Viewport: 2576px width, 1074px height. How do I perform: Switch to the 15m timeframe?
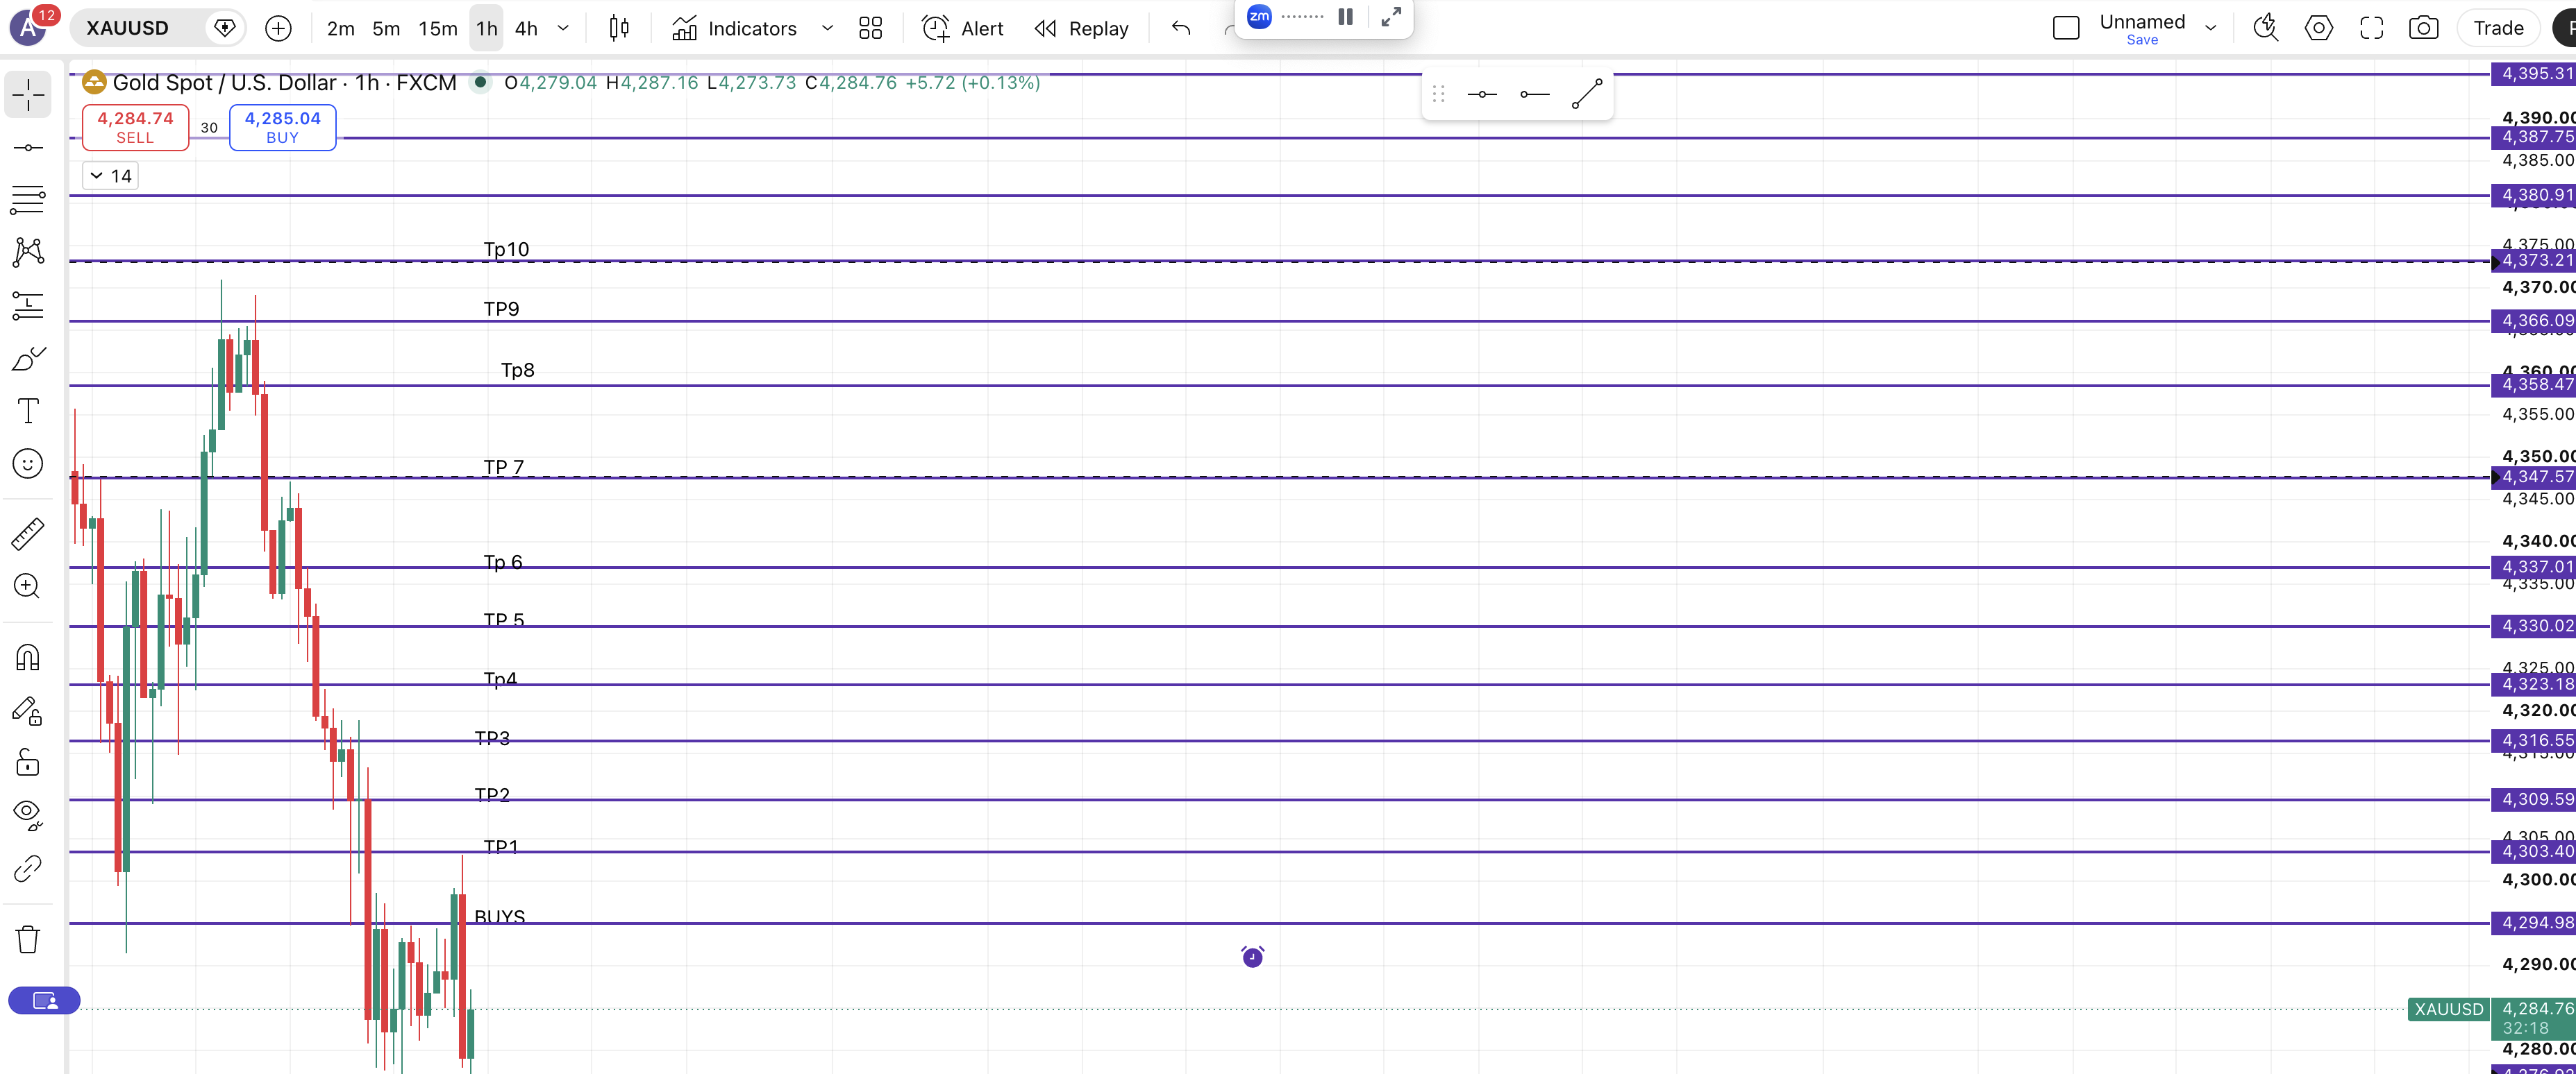(437, 28)
